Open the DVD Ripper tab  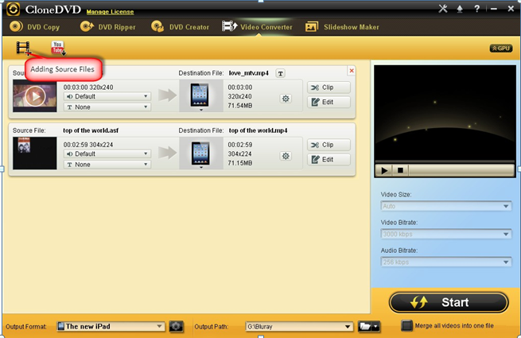coord(108,26)
